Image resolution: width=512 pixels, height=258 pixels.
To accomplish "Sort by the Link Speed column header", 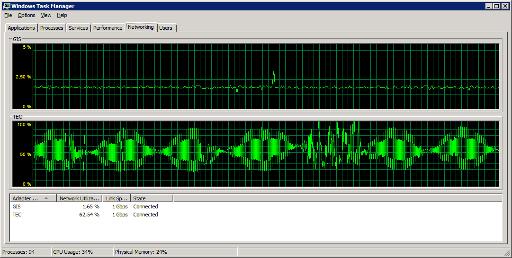I will click(x=116, y=198).
